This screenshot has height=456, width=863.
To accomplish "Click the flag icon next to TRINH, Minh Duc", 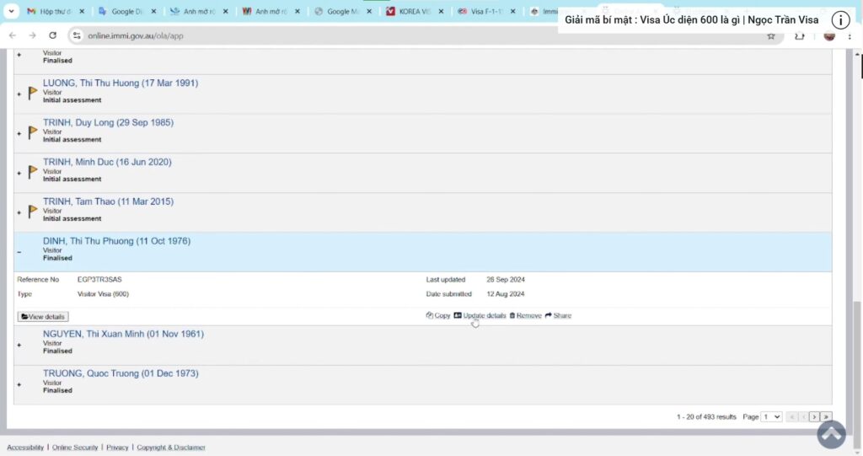I will (33, 172).
